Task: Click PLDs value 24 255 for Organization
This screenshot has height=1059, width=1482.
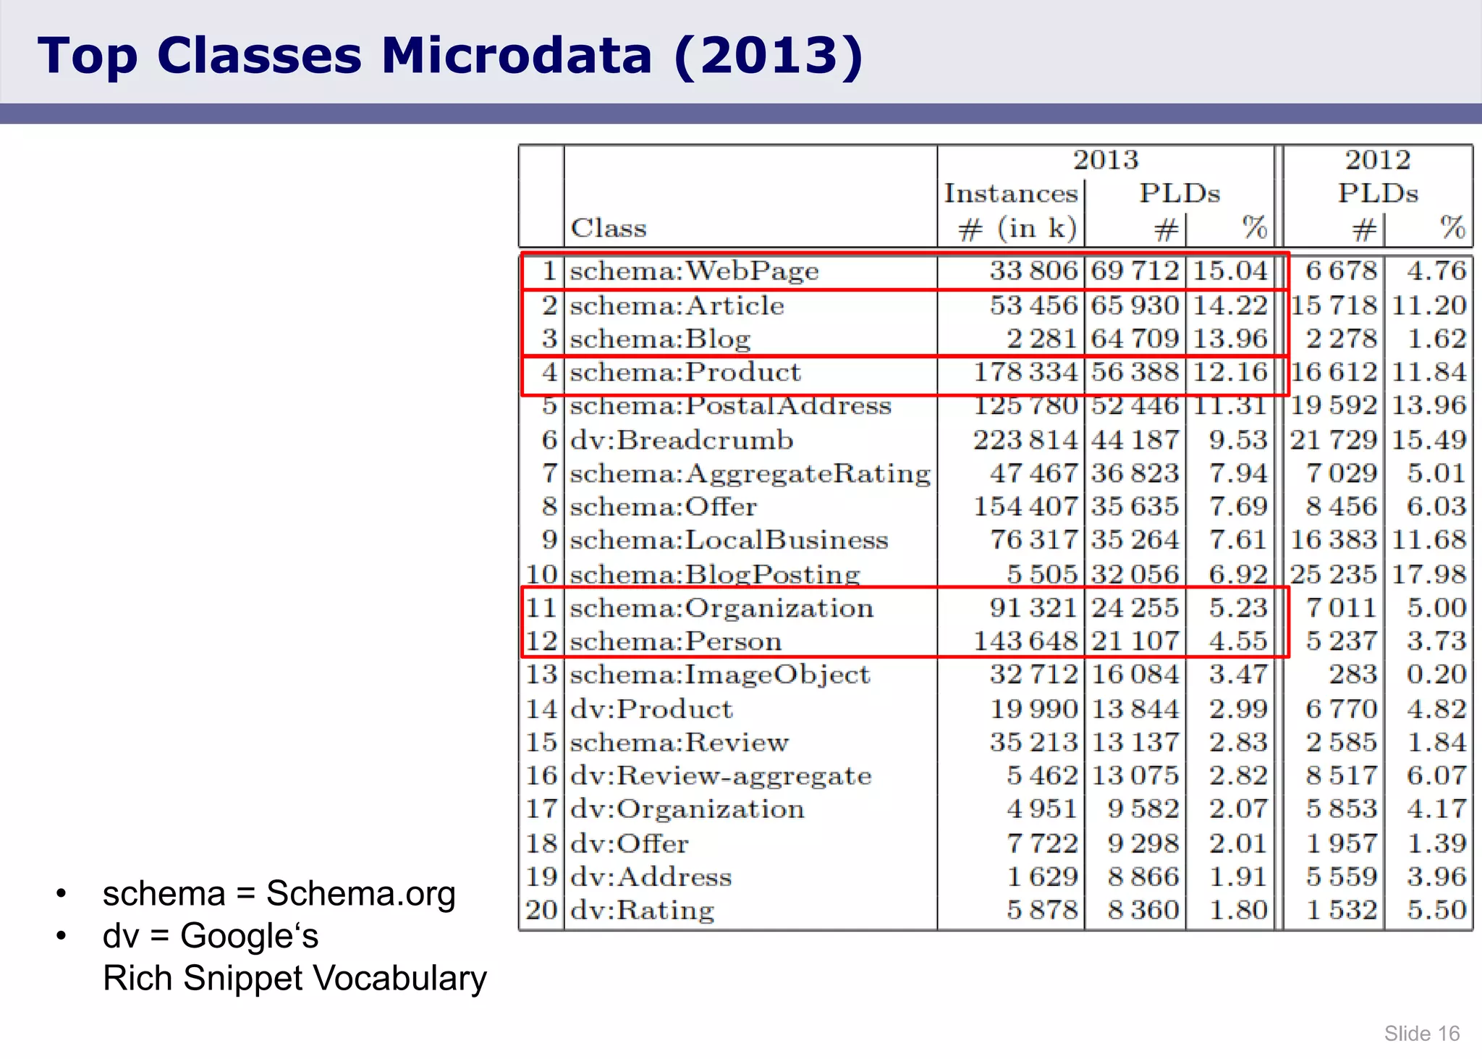Action: pyautogui.click(x=1135, y=608)
